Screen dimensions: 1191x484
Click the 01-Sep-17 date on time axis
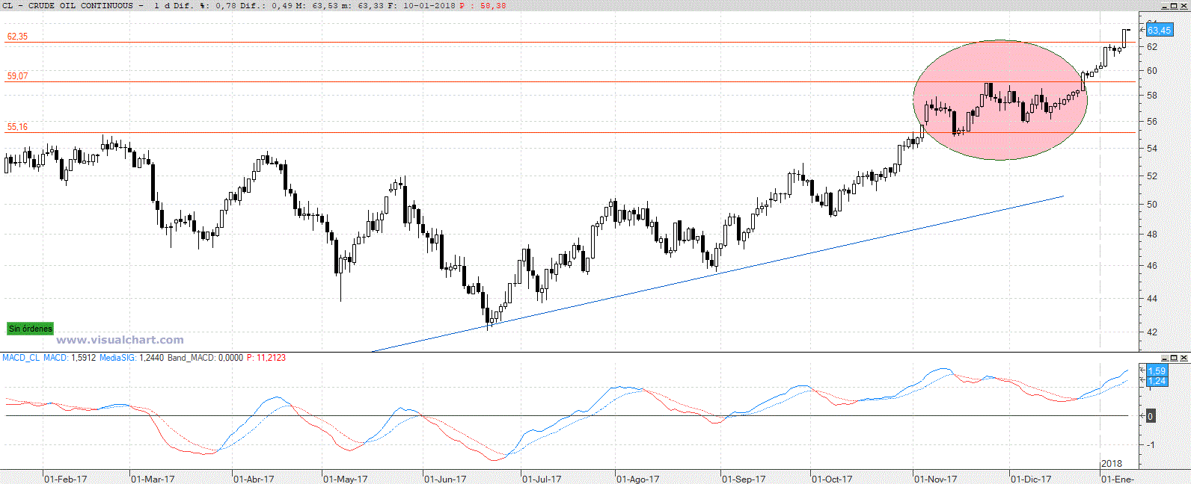(x=743, y=479)
